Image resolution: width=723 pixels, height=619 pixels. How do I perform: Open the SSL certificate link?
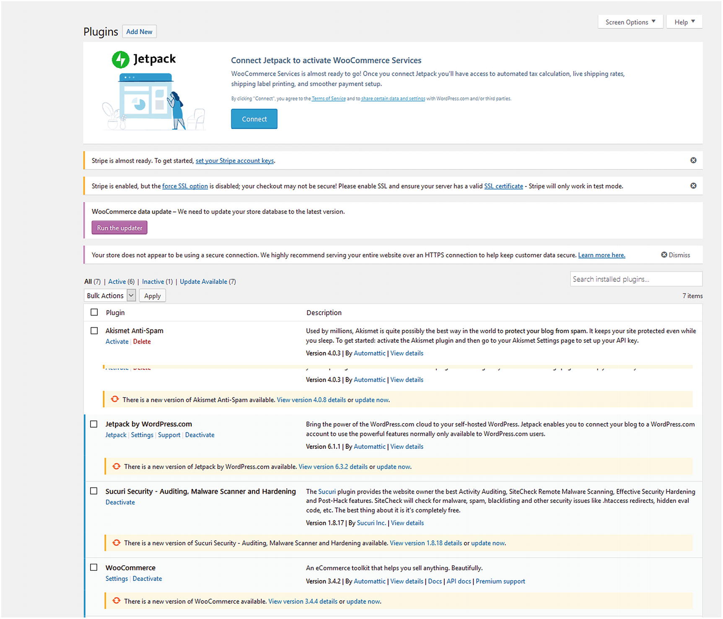click(x=503, y=186)
